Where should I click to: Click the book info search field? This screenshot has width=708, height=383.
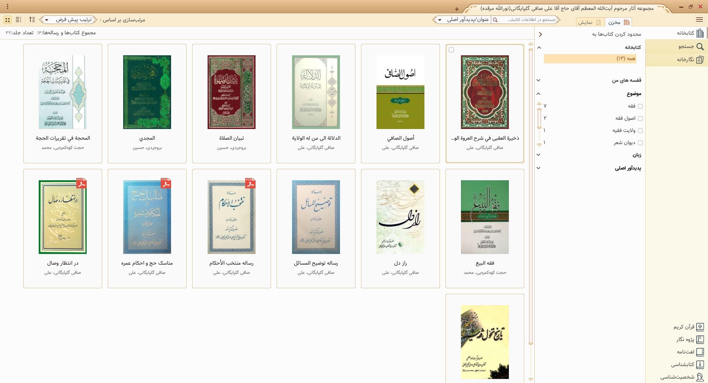528,20
